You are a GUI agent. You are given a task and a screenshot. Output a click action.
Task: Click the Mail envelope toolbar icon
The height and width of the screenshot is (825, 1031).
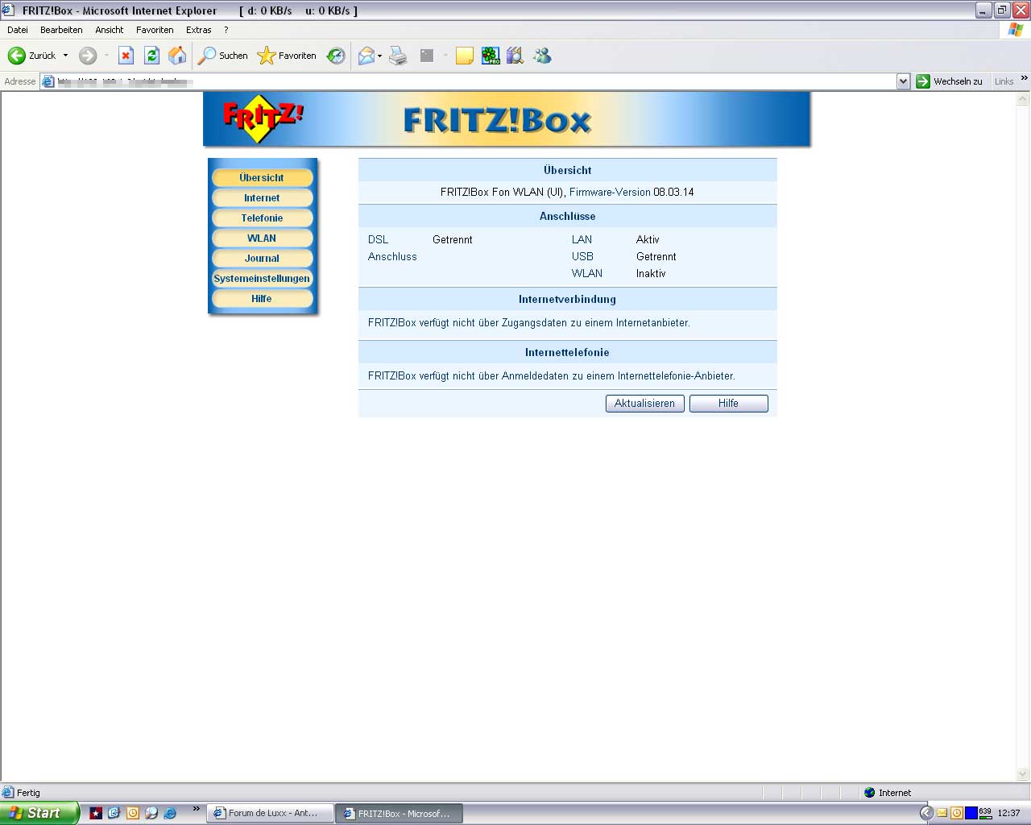click(x=366, y=56)
